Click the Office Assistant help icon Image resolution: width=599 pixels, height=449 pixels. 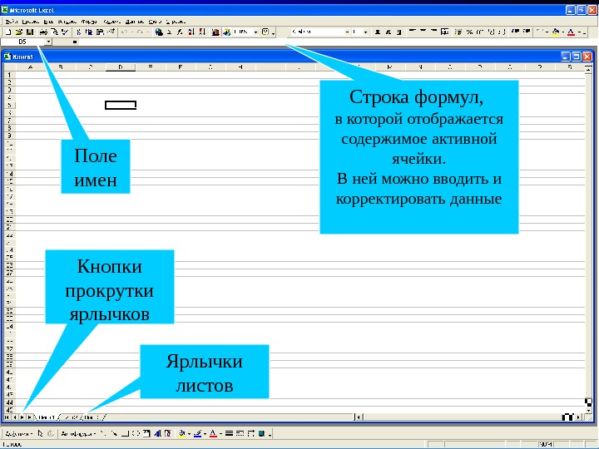pos(265,32)
